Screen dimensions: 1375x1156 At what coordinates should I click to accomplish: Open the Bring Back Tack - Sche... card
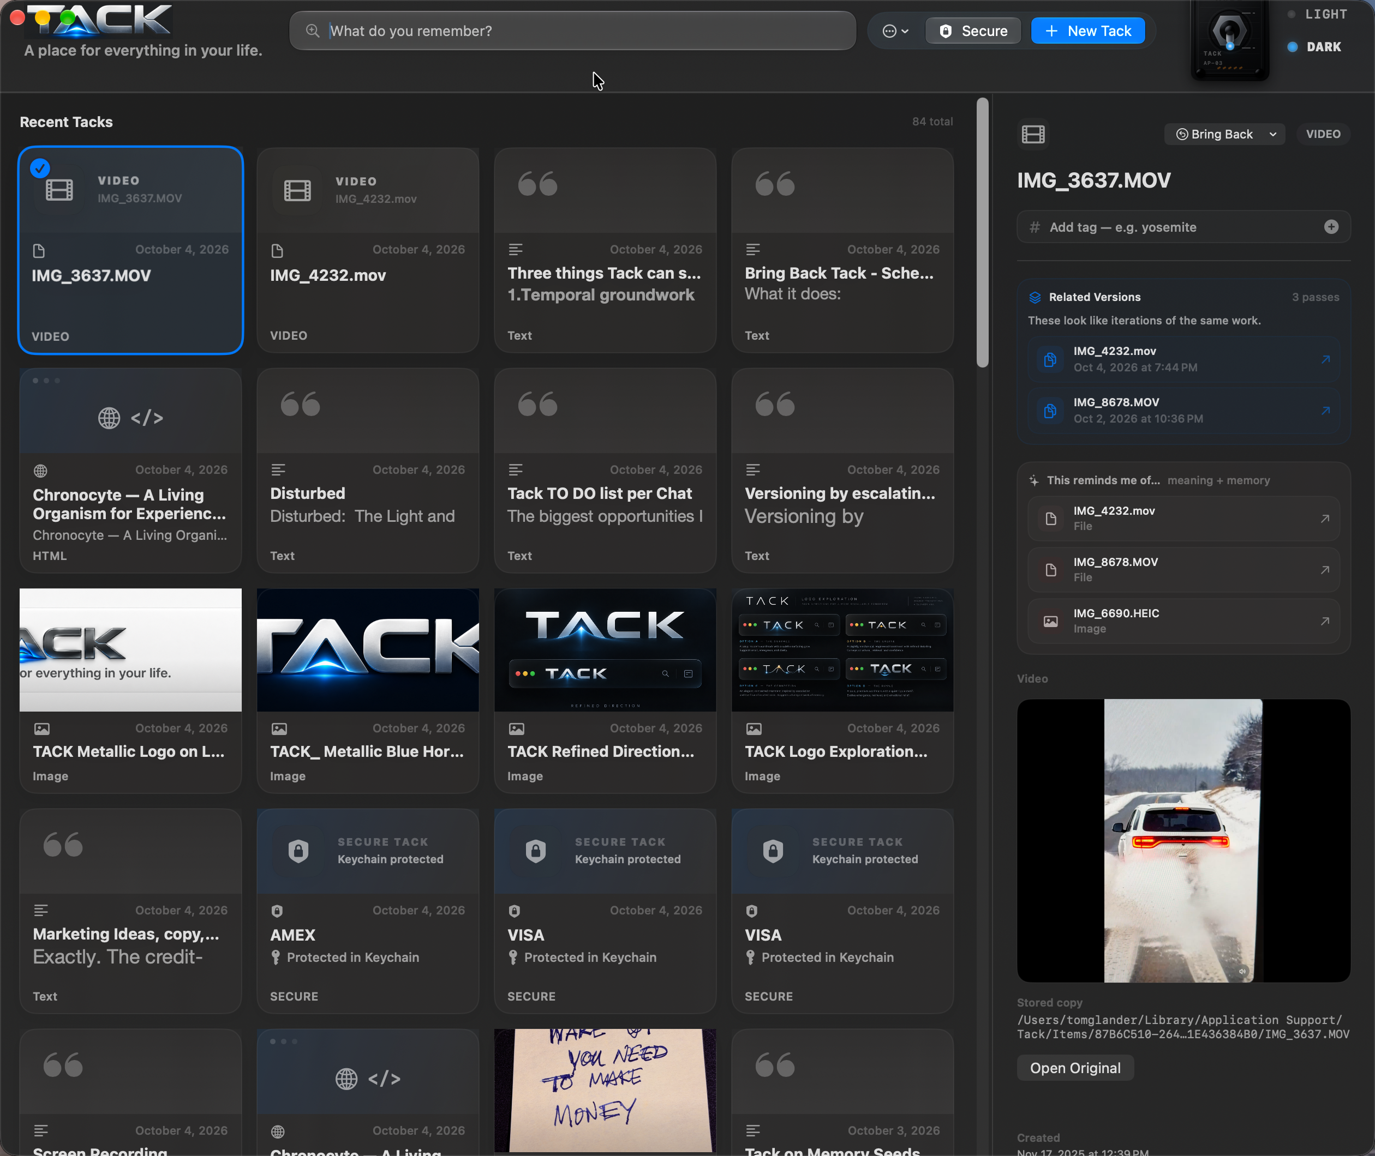click(x=842, y=250)
